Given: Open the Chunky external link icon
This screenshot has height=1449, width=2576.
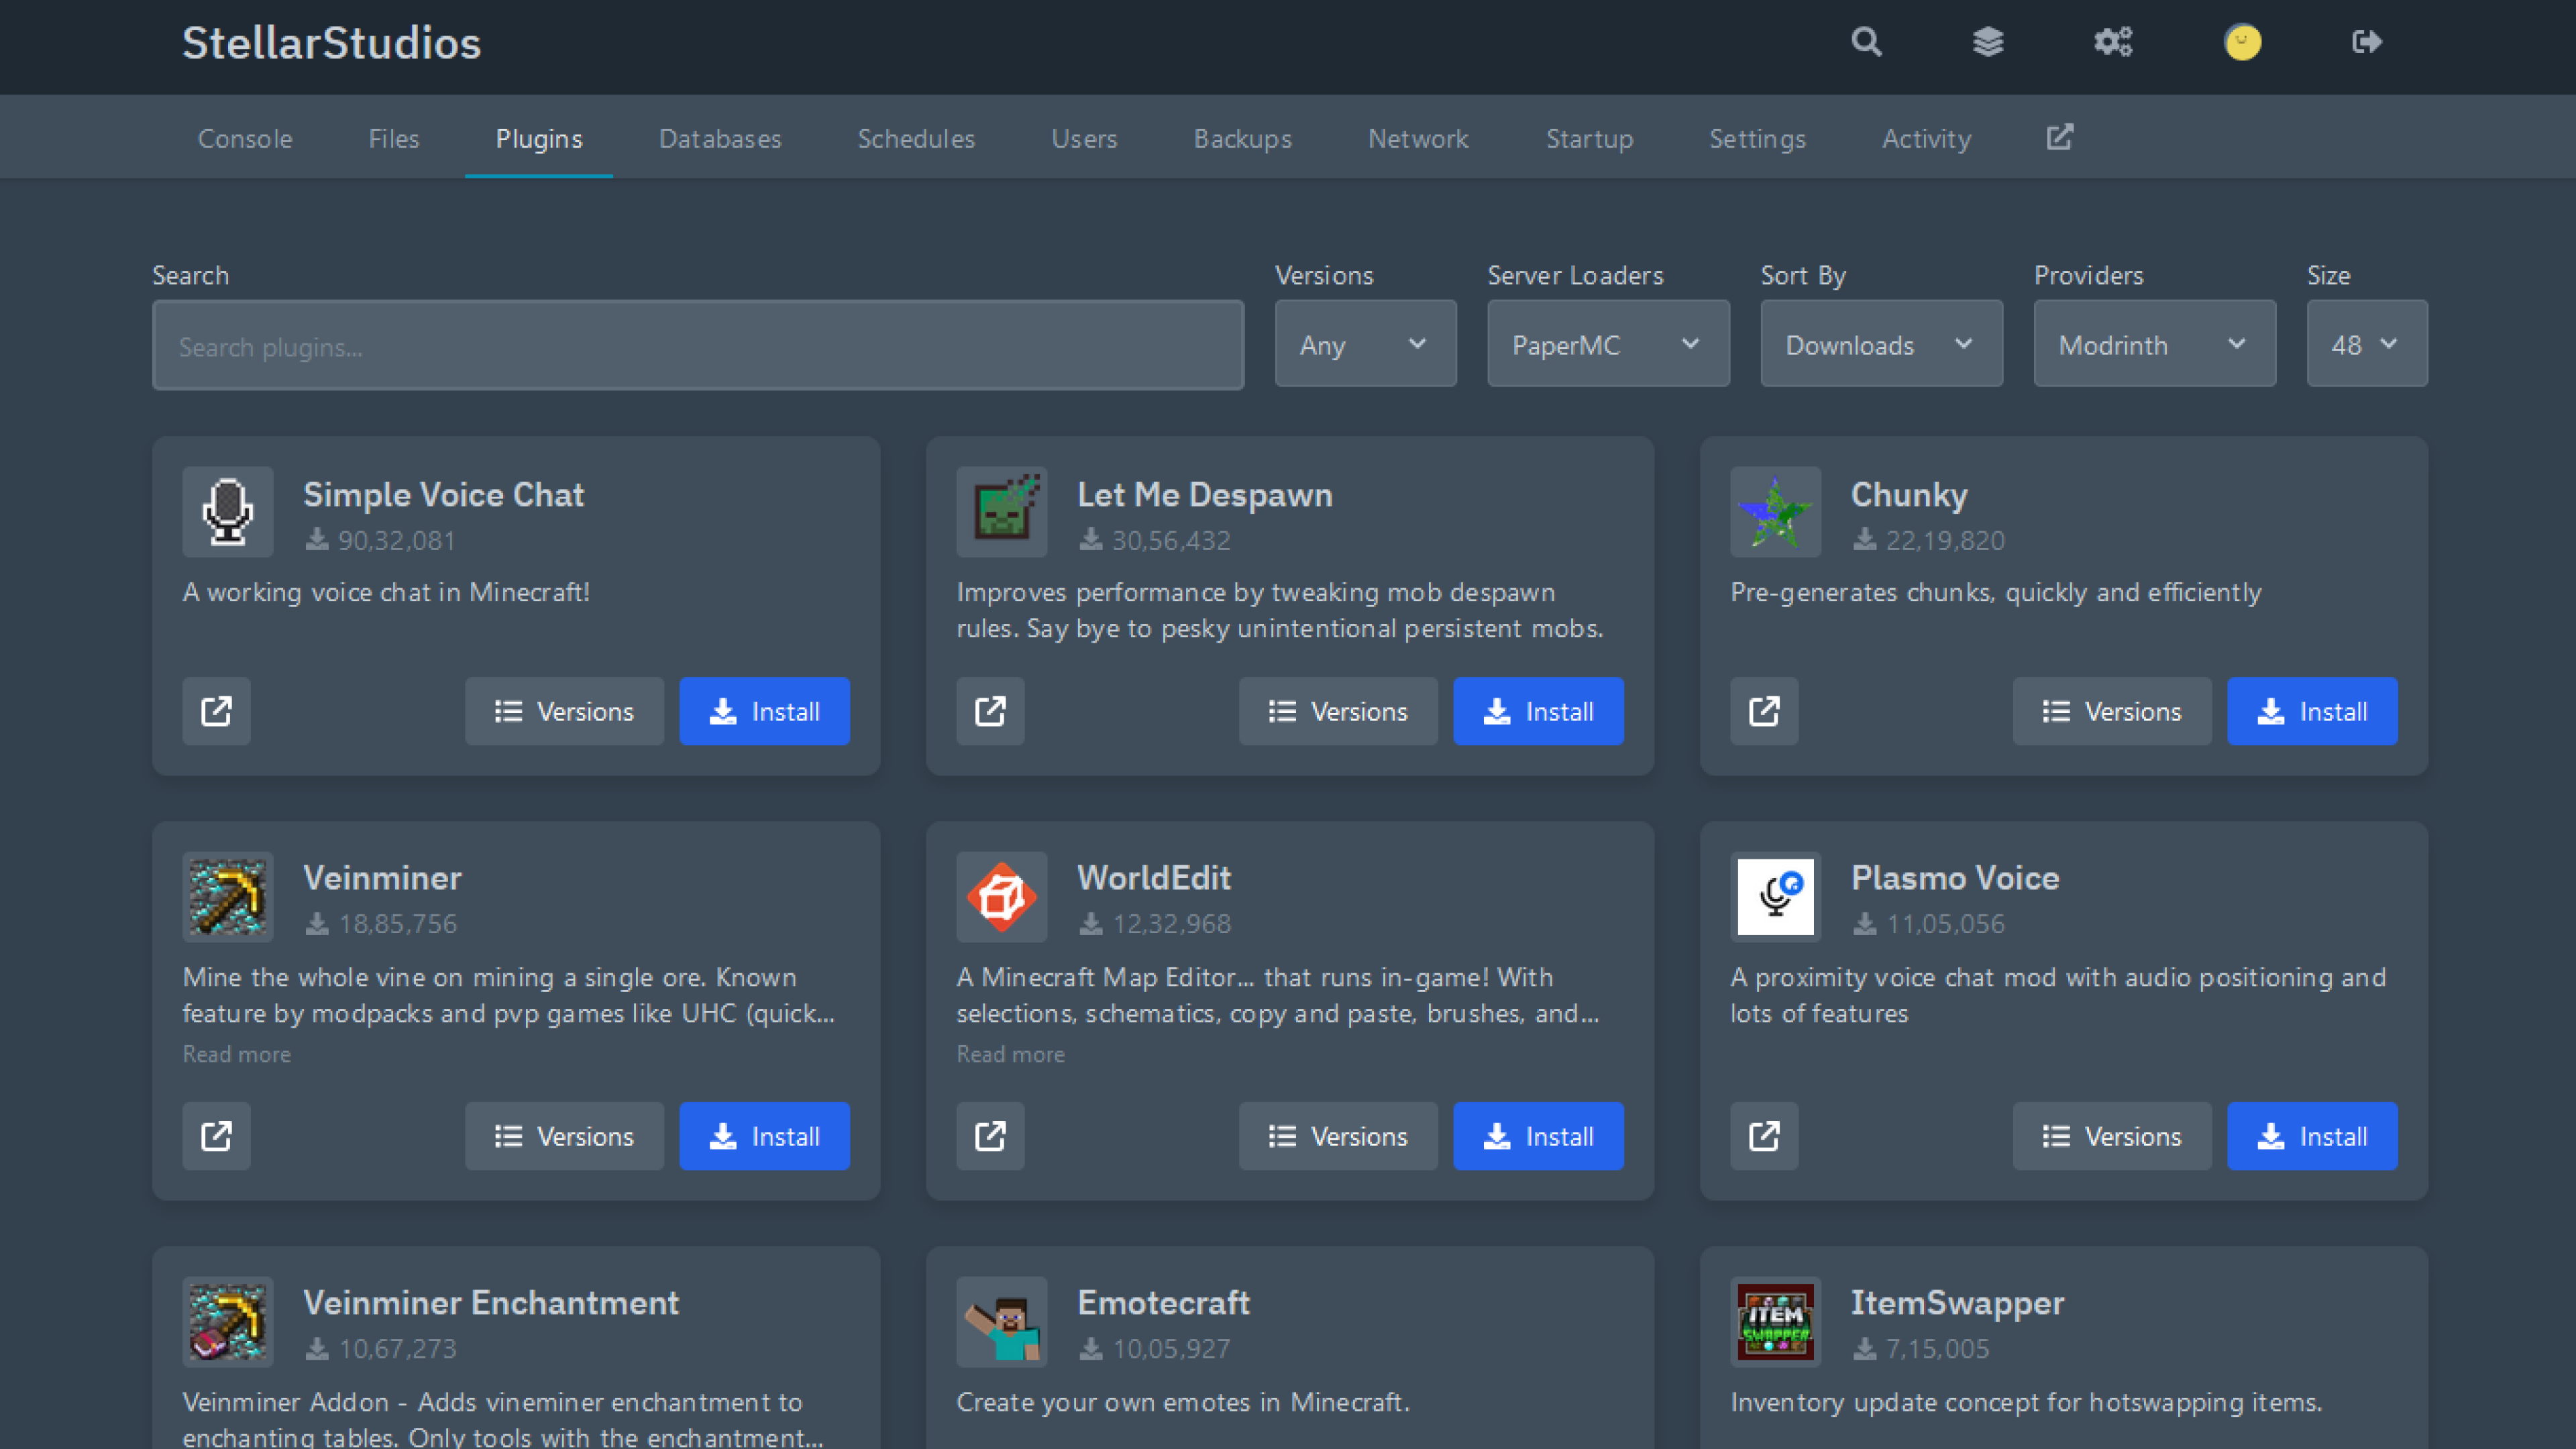Looking at the screenshot, I should pos(1764,711).
